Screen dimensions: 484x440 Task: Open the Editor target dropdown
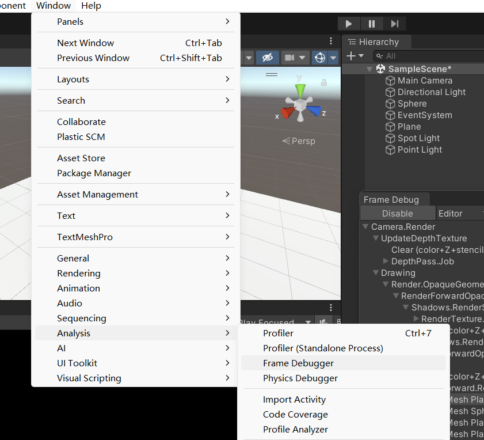[x=460, y=214]
